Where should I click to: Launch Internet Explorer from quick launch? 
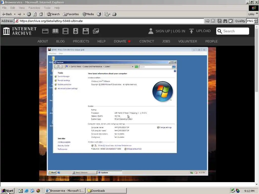(26, 191)
